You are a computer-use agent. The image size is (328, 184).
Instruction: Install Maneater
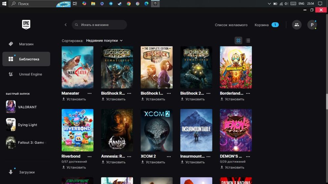click(x=74, y=99)
